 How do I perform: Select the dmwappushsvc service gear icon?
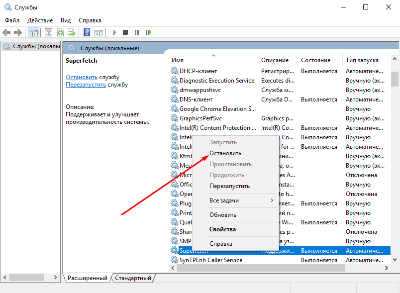pyautogui.click(x=175, y=90)
